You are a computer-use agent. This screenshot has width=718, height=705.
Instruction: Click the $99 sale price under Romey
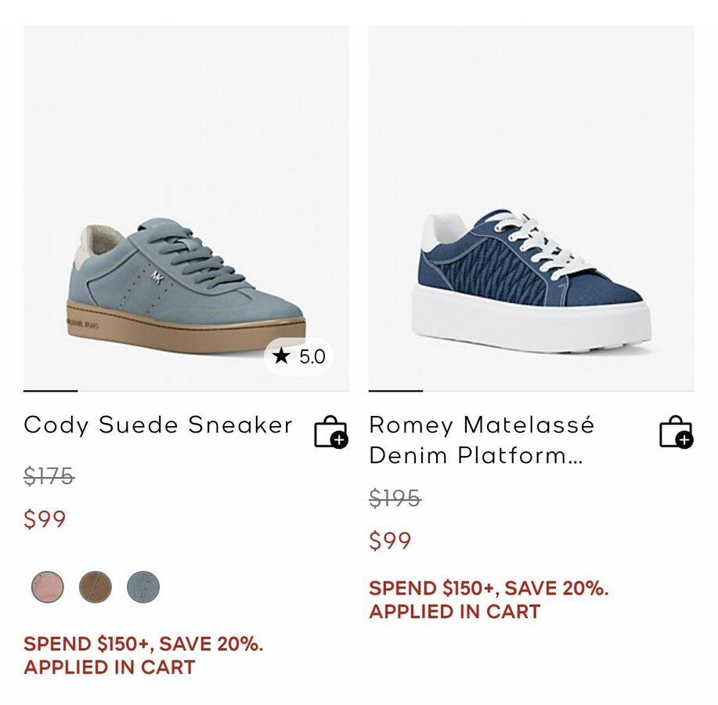click(390, 541)
